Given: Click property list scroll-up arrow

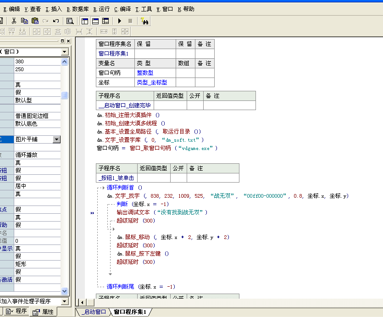Looking at the screenshot, I should pyautogui.click(x=65, y=61).
